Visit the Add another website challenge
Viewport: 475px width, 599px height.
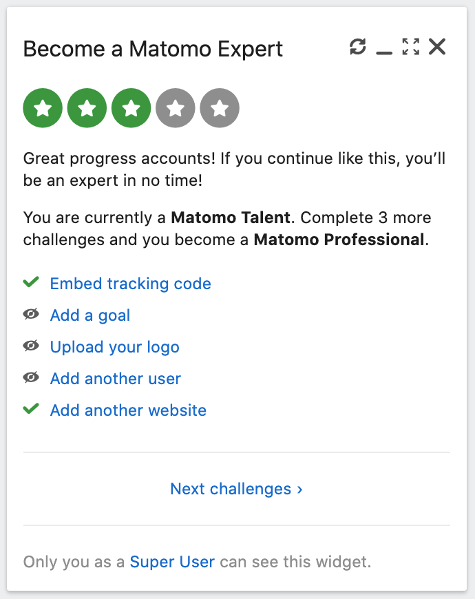click(128, 410)
